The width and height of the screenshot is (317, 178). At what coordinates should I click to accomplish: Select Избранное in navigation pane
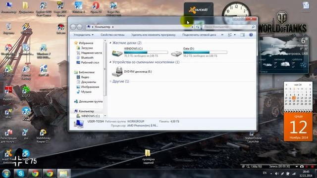[86, 43]
